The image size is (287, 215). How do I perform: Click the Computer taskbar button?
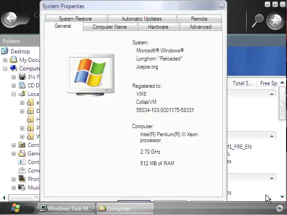coord(125,208)
